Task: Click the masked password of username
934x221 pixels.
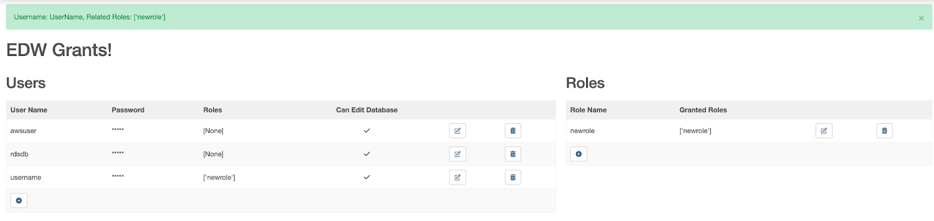Action: 117,177
